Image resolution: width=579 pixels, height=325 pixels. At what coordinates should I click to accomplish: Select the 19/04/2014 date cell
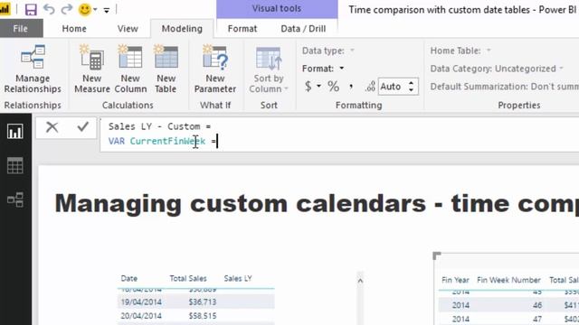(141, 302)
